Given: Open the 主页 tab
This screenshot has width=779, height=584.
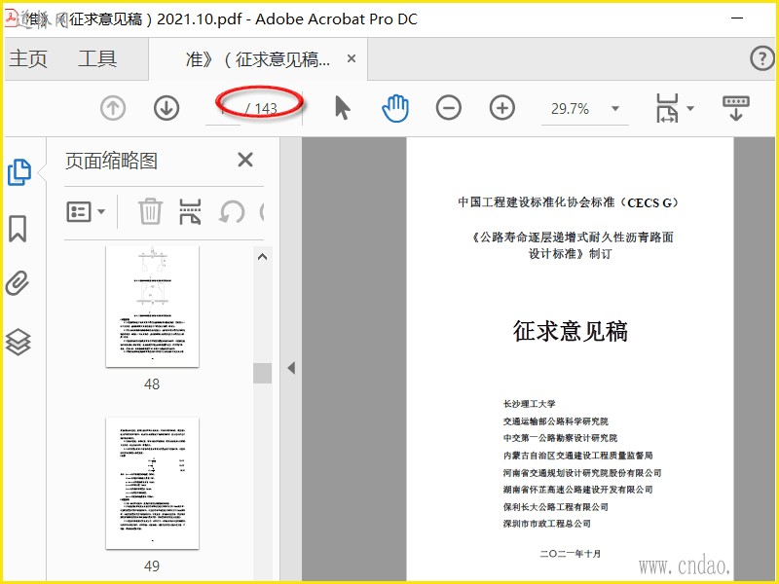Looking at the screenshot, I should pyautogui.click(x=28, y=59).
